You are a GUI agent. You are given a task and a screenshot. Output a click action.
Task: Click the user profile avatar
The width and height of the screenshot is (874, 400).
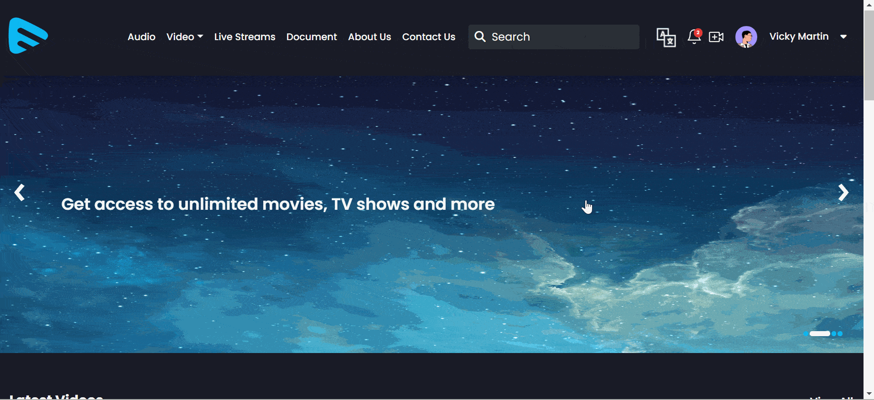pos(746,37)
